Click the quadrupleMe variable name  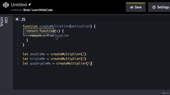point(40,63)
